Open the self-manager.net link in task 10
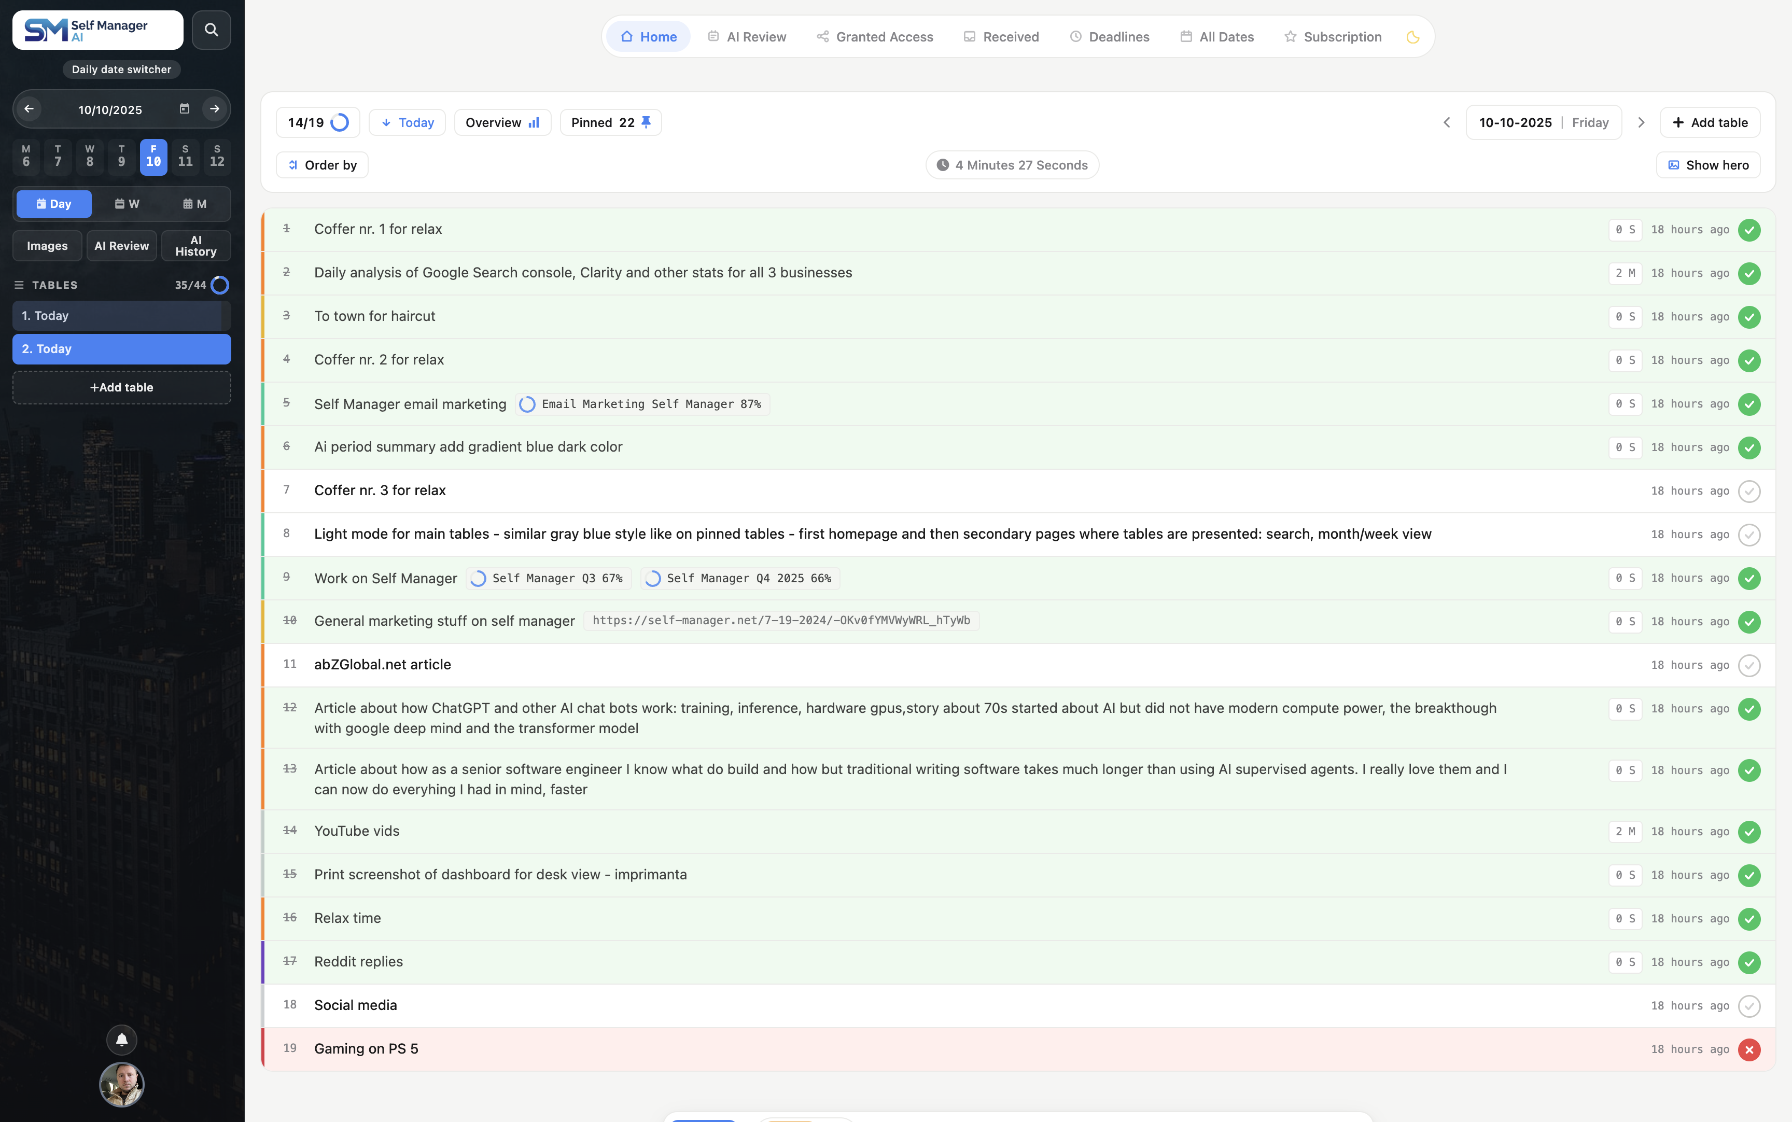Viewport: 1792px width, 1122px height. coord(780,620)
